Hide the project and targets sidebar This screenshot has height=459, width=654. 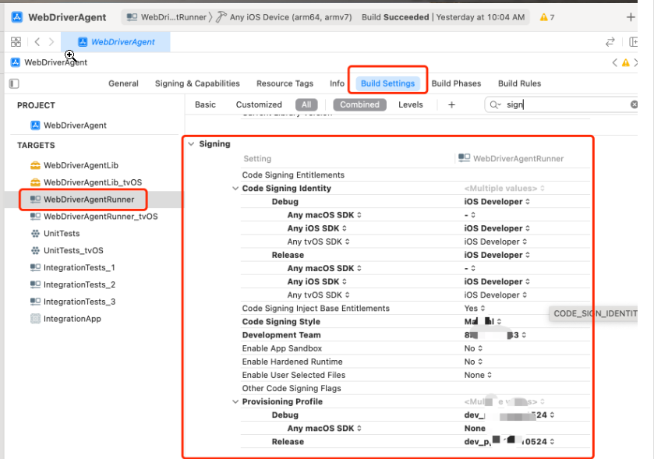click(14, 84)
